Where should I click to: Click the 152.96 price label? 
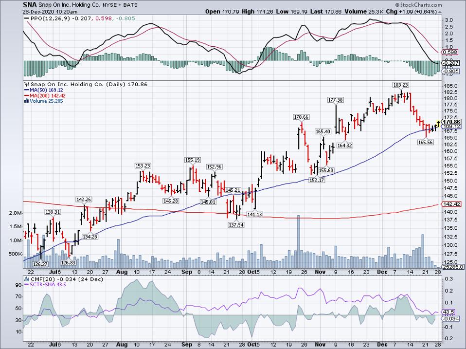(x=215, y=167)
